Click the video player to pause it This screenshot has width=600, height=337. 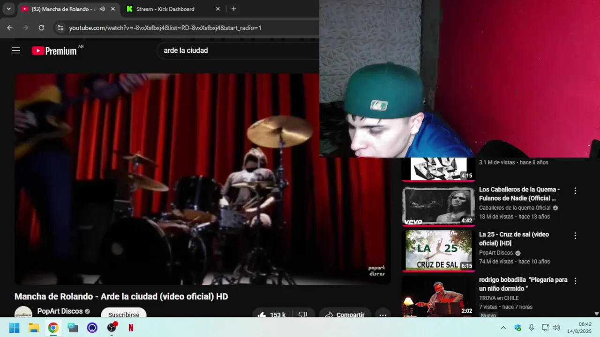pos(202,179)
